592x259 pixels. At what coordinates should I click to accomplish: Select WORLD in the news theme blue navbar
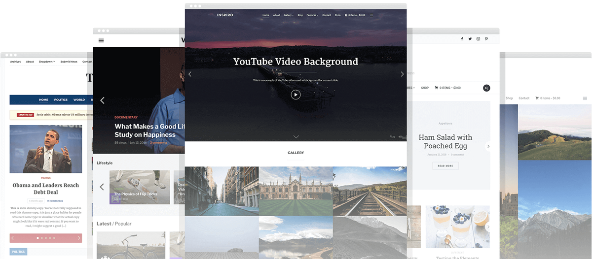pyautogui.click(x=79, y=99)
